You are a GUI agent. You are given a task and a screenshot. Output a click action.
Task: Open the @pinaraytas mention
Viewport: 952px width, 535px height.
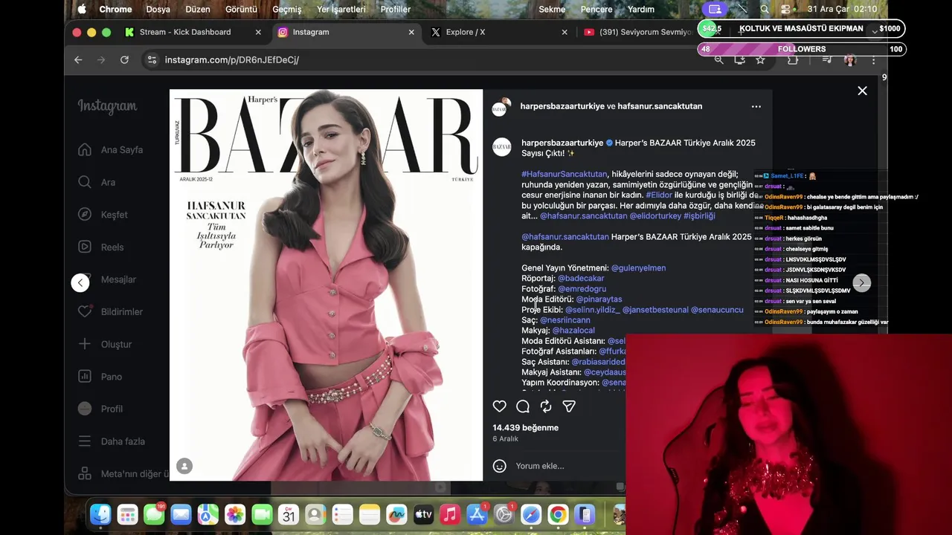pos(599,299)
